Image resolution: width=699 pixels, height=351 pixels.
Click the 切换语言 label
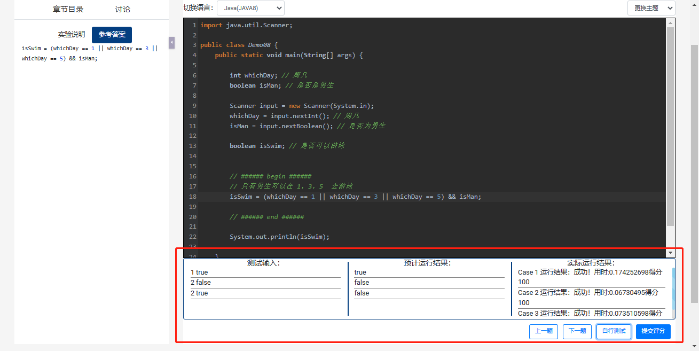(x=198, y=8)
